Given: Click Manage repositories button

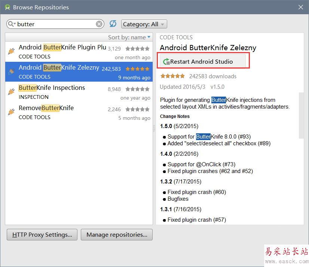Looking at the screenshot, I should pos(117,235).
